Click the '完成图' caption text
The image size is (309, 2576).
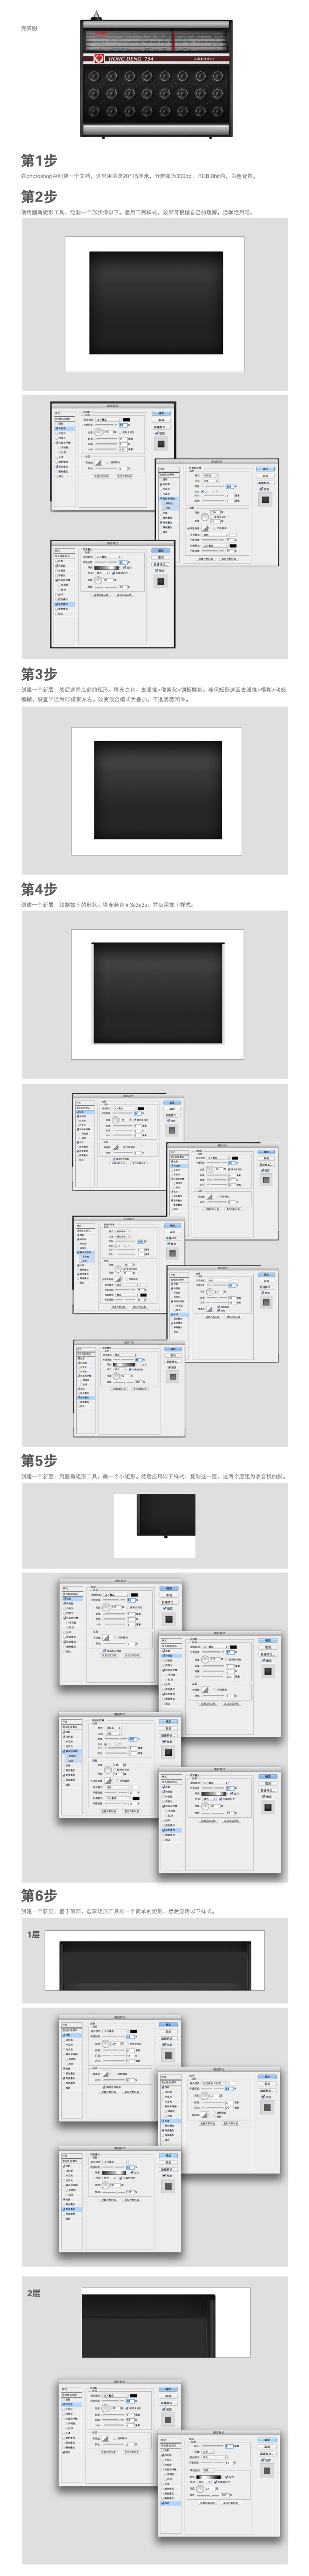tap(29, 28)
